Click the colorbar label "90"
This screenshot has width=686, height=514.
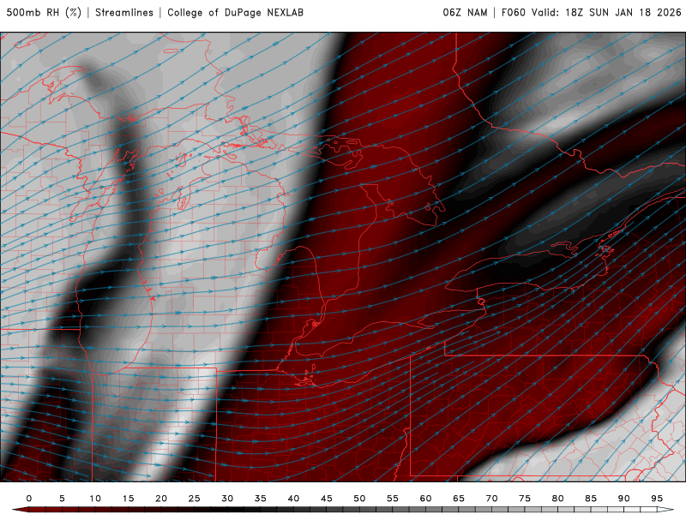click(624, 499)
